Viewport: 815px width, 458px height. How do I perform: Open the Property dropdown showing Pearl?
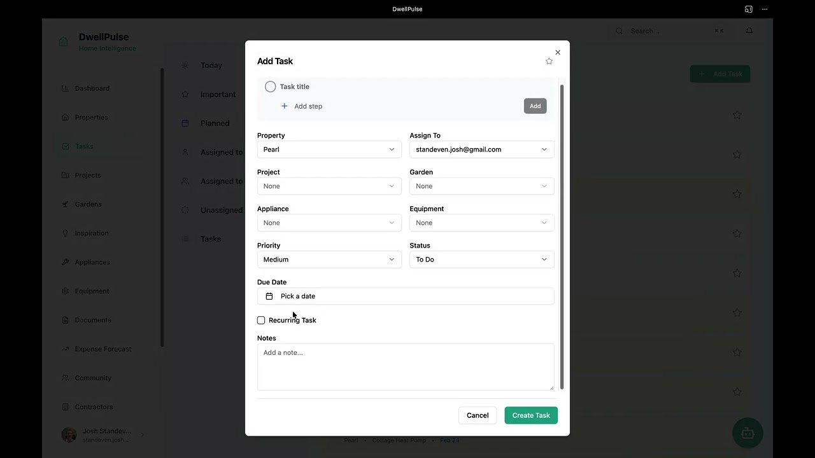tap(329, 149)
